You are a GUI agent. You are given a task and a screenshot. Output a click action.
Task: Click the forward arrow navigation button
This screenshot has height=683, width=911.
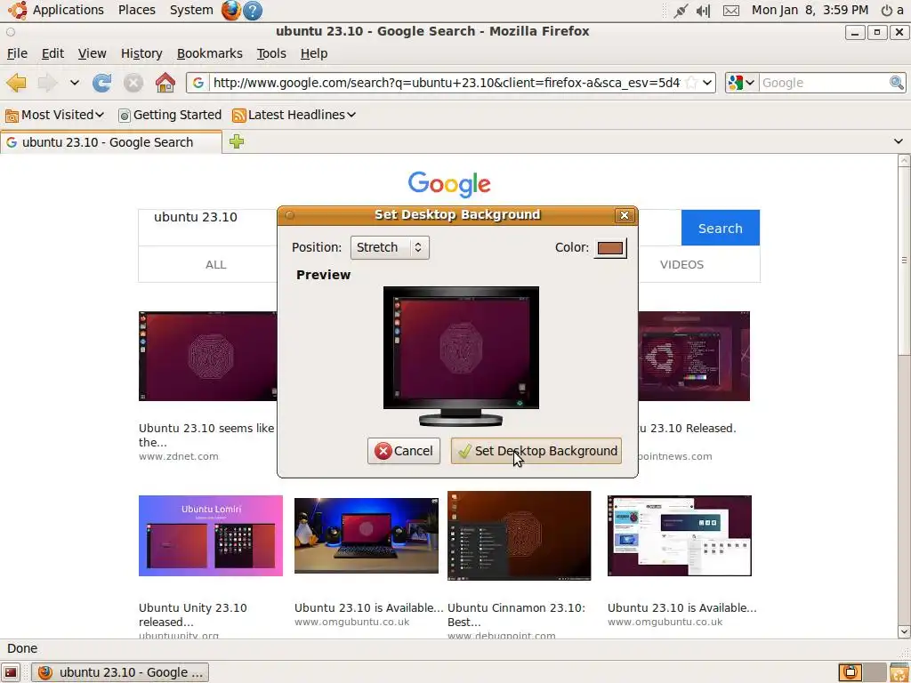coord(47,83)
